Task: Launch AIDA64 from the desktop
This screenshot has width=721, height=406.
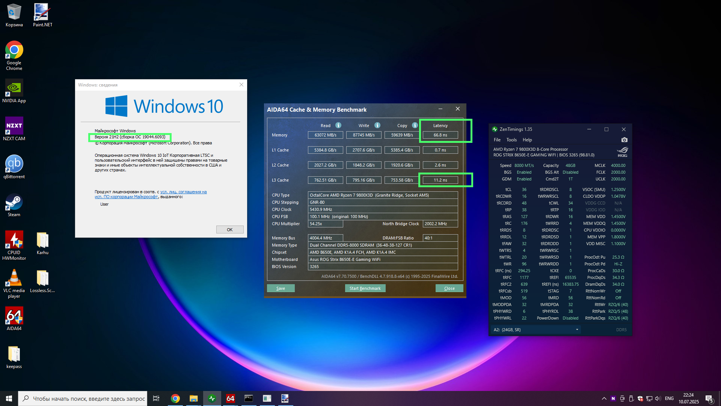Action: [x=14, y=319]
